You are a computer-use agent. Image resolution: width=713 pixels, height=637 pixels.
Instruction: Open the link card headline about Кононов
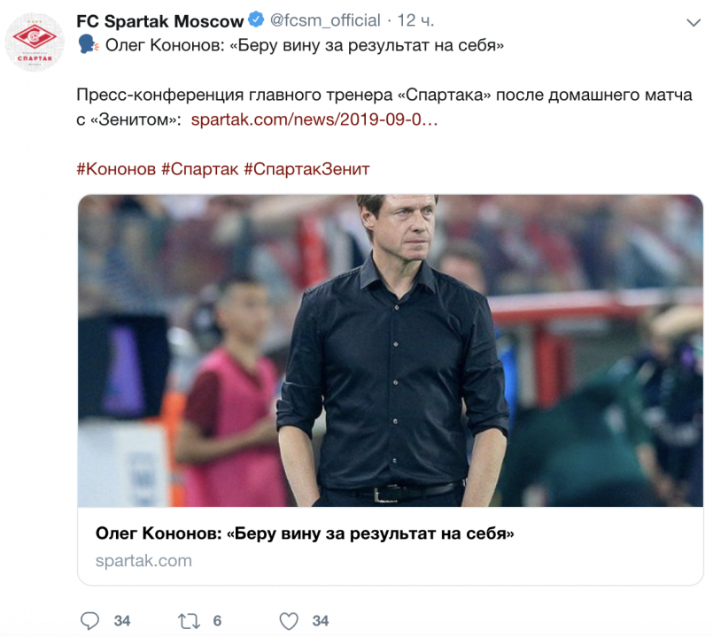point(305,533)
